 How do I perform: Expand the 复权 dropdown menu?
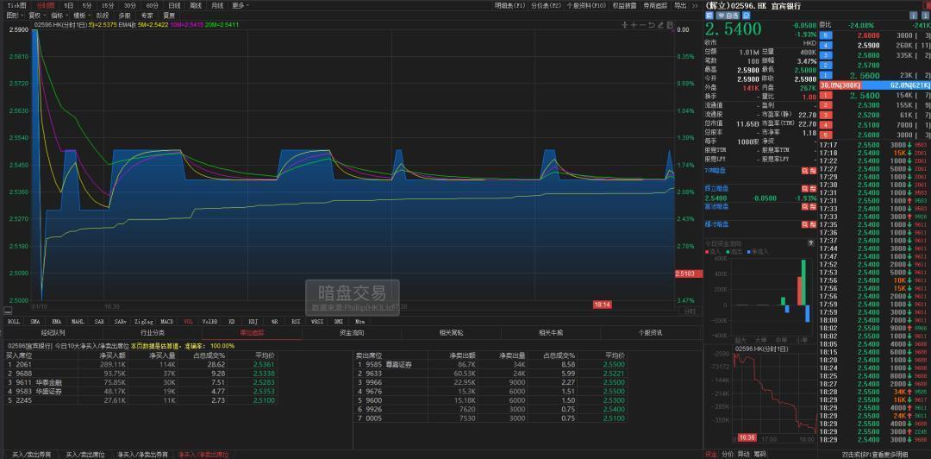click(36, 16)
